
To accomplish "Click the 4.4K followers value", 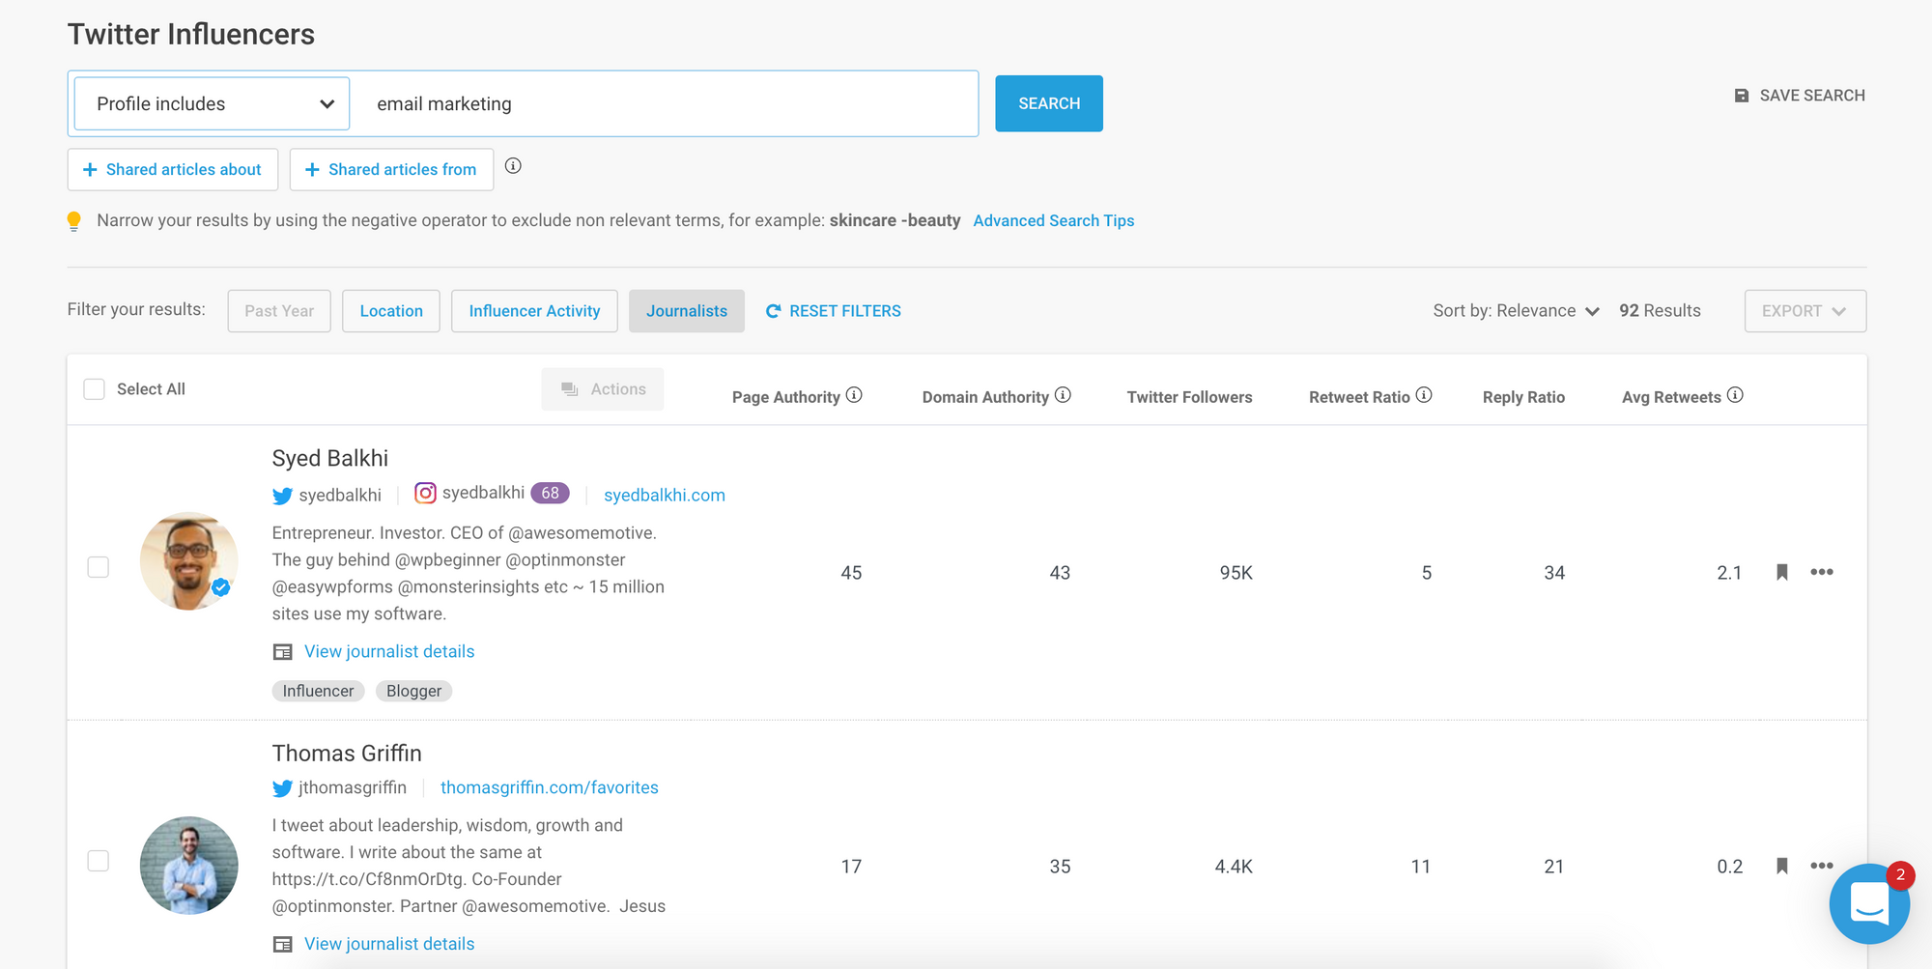I will [x=1234, y=867].
